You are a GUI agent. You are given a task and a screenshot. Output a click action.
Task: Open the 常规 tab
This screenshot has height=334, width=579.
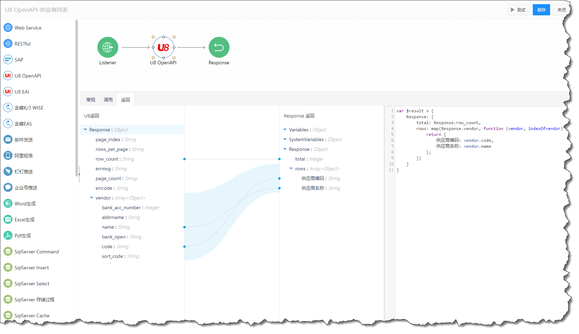point(91,100)
